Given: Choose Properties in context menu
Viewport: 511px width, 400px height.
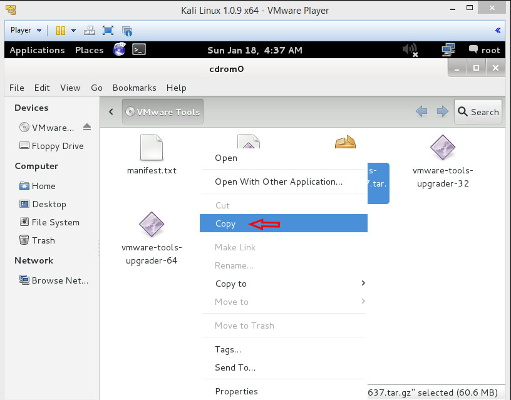Looking at the screenshot, I should tap(284, 391).
